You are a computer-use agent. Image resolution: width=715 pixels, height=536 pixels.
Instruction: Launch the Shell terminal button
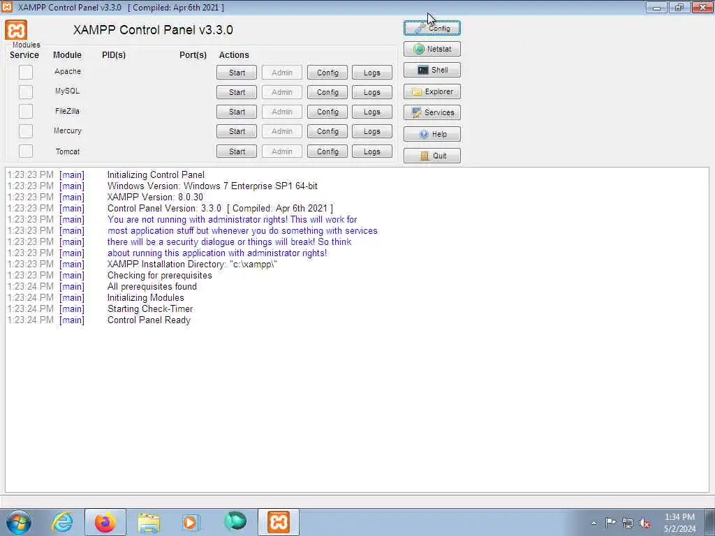[x=432, y=70]
